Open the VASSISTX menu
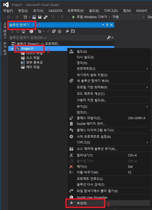Image resolution: width=152 pixels, height=210 pixels. [x=55, y=11]
